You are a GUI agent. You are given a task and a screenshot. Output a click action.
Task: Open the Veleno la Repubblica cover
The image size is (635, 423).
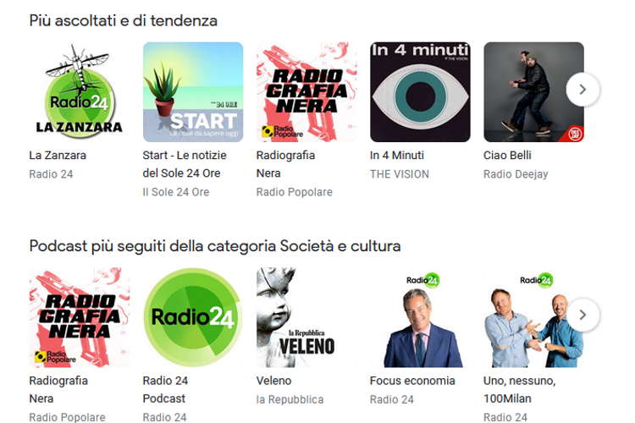[x=306, y=317]
